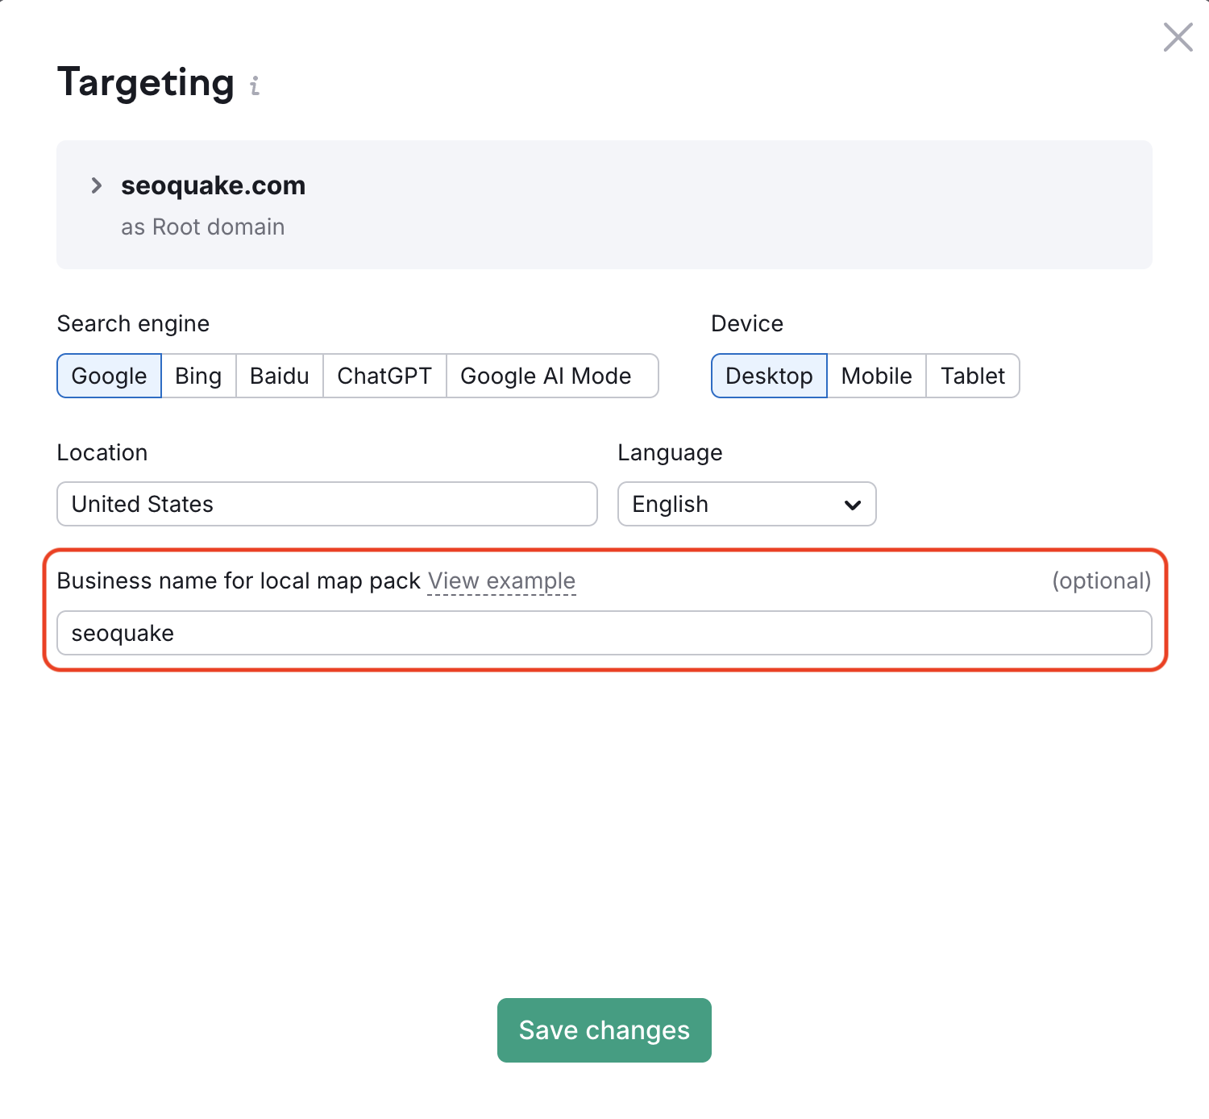Choose ChatGPT as search engine
The height and width of the screenshot is (1119, 1209).
click(384, 376)
